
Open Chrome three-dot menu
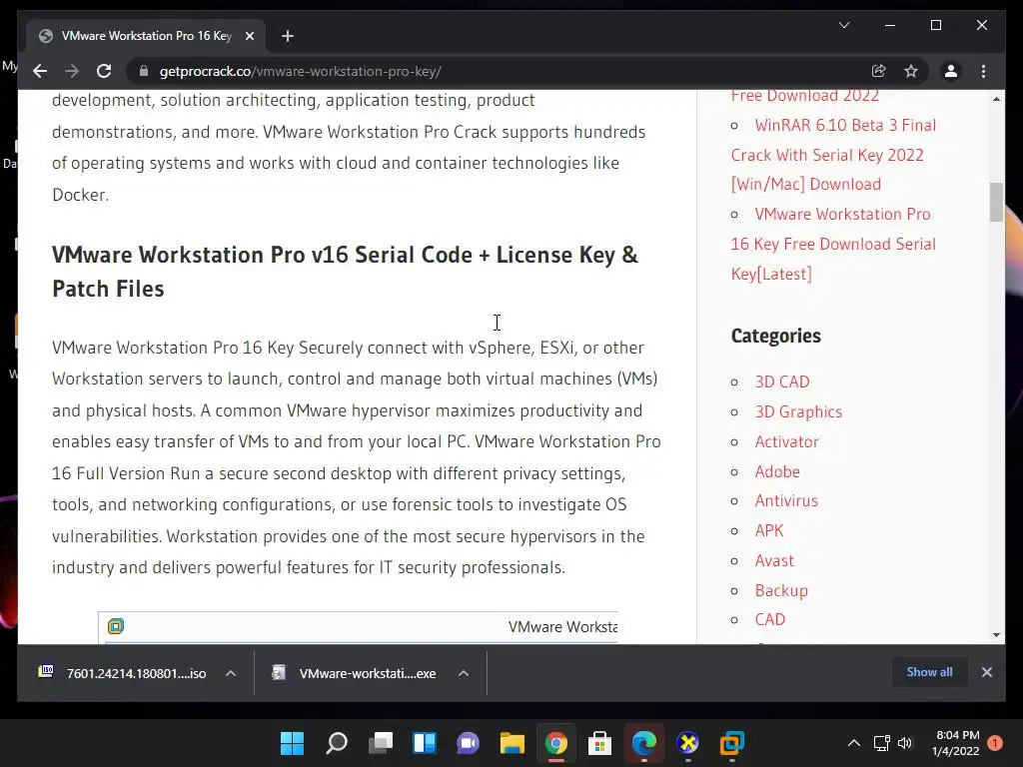click(983, 71)
